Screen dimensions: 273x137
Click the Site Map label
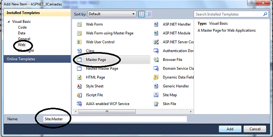(170, 95)
